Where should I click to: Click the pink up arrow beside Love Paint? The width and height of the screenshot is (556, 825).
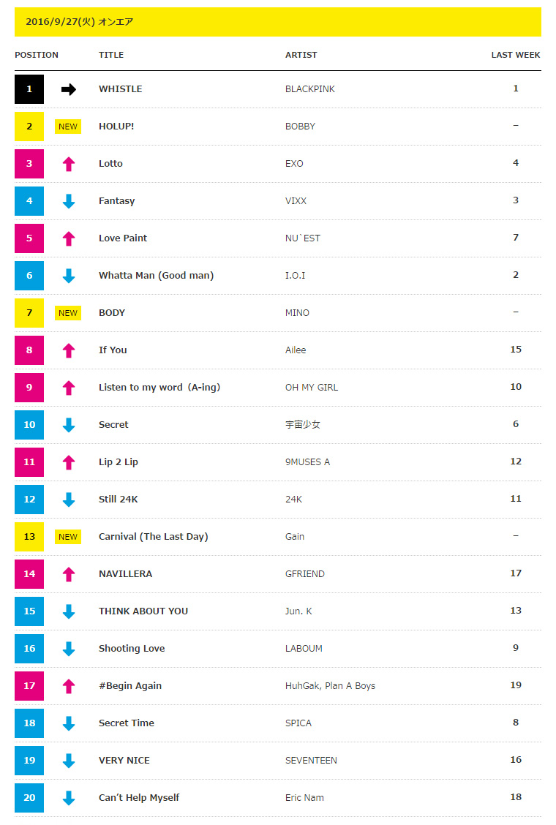(69, 239)
